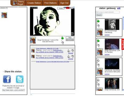
Task: Click Love on the beat chat history link
Action: click(x=53, y=62)
